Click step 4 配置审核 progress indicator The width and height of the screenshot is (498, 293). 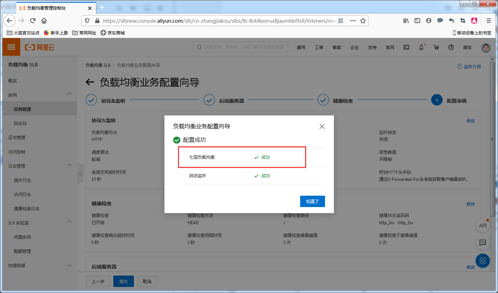click(x=437, y=100)
